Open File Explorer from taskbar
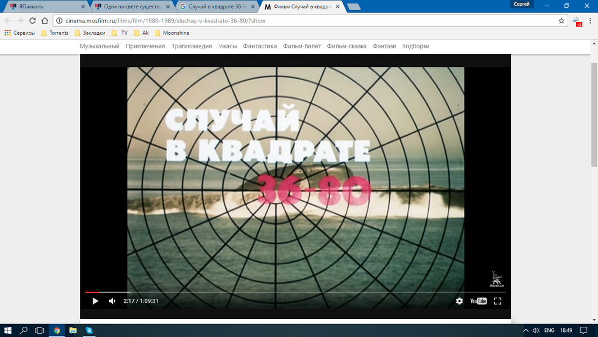 pos(73,330)
